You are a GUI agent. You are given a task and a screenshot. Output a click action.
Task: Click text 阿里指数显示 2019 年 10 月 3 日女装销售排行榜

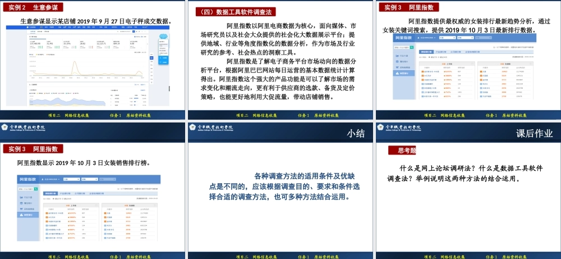tap(84, 163)
